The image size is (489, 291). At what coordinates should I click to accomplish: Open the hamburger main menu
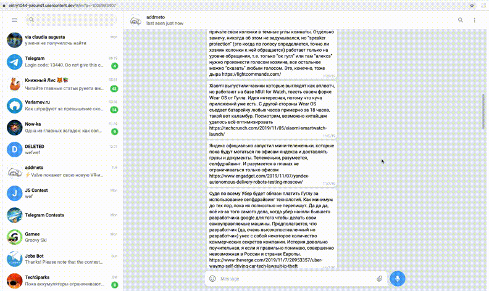tap(14, 20)
